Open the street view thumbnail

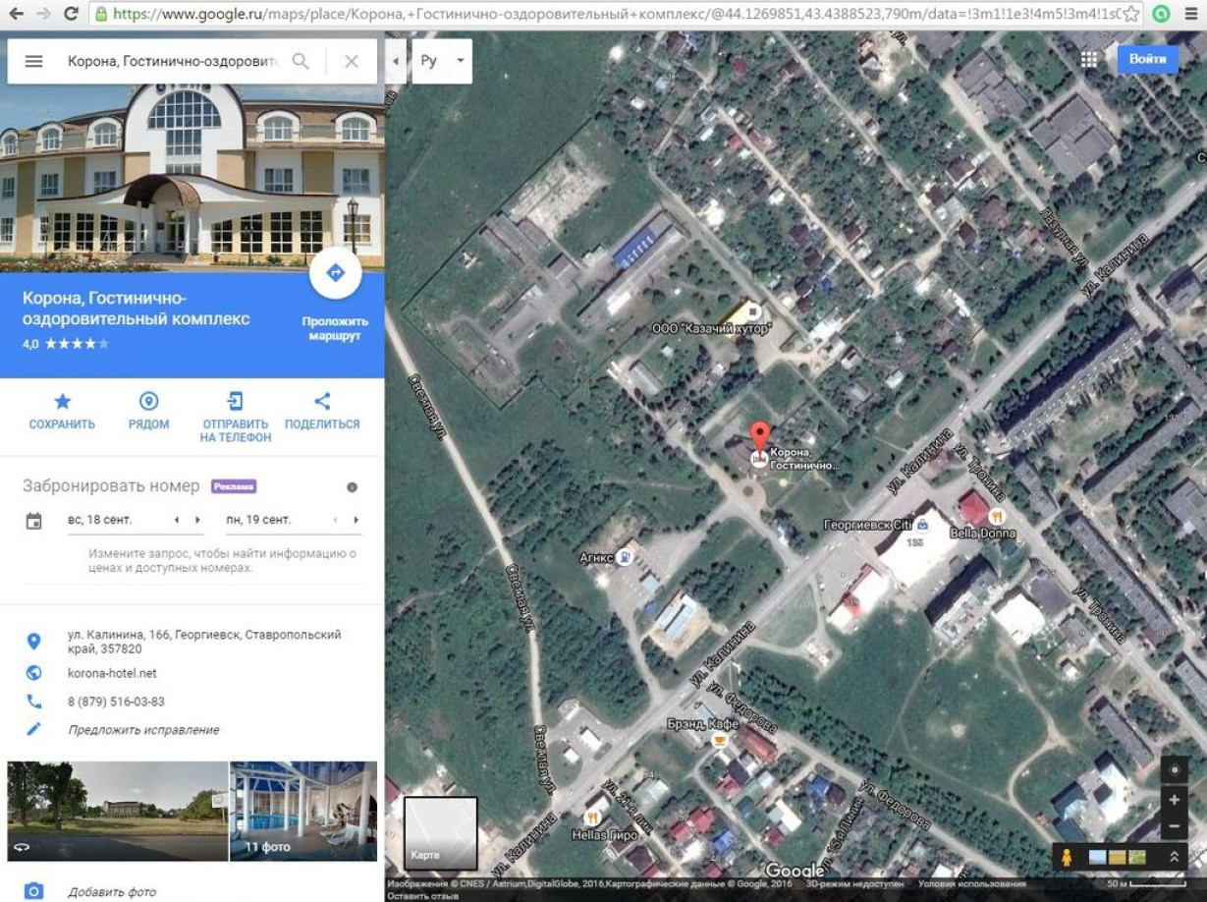(118, 812)
